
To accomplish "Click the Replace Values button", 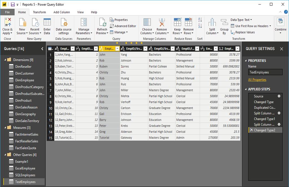I will tap(243, 32).
